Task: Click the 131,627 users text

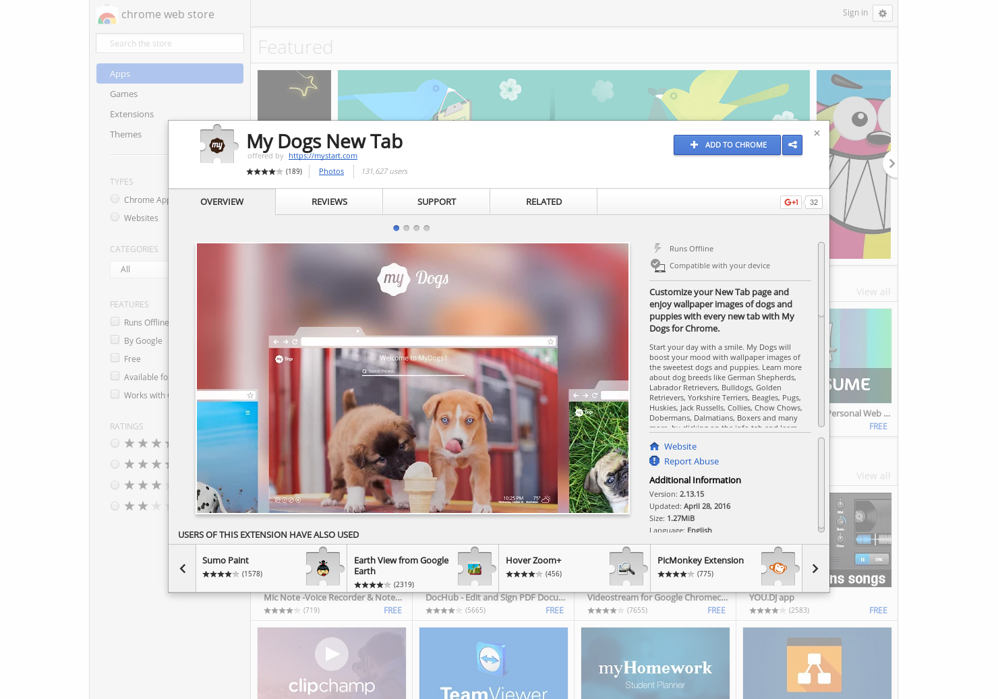Action: [x=384, y=171]
